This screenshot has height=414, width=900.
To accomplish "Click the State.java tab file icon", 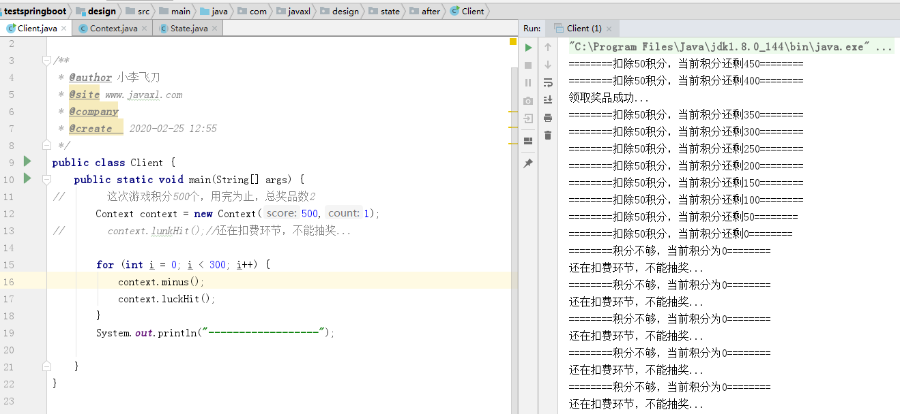I will point(164,29).
